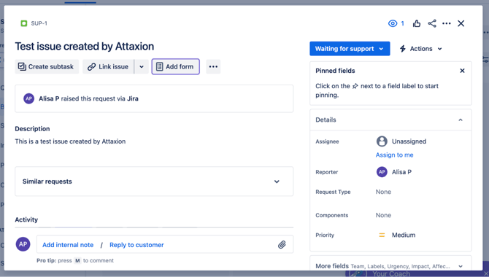Click Create subtask button
Screen dimensions: 489x277
tap(47, 66)
